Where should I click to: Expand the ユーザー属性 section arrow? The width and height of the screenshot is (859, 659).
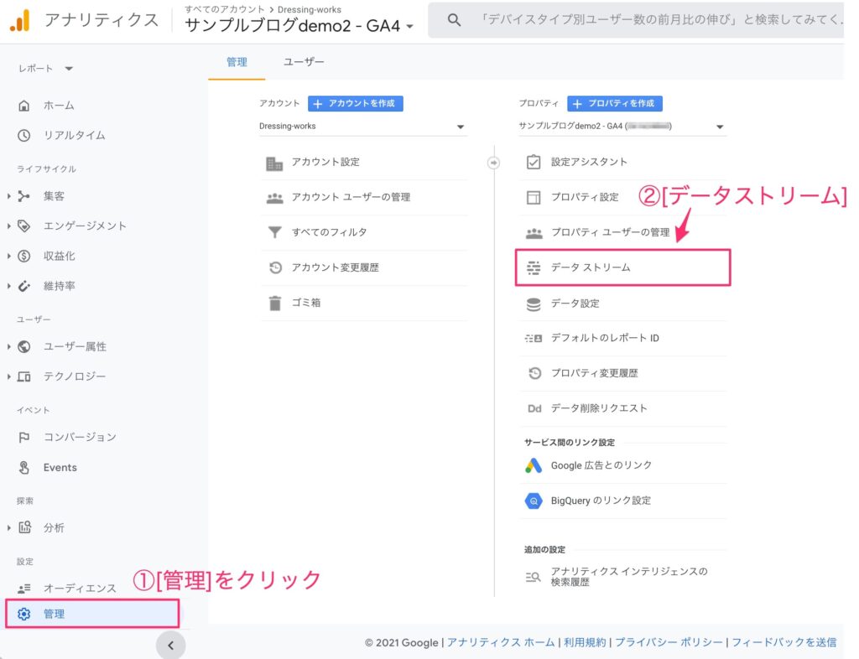click(x=8, y=346)
